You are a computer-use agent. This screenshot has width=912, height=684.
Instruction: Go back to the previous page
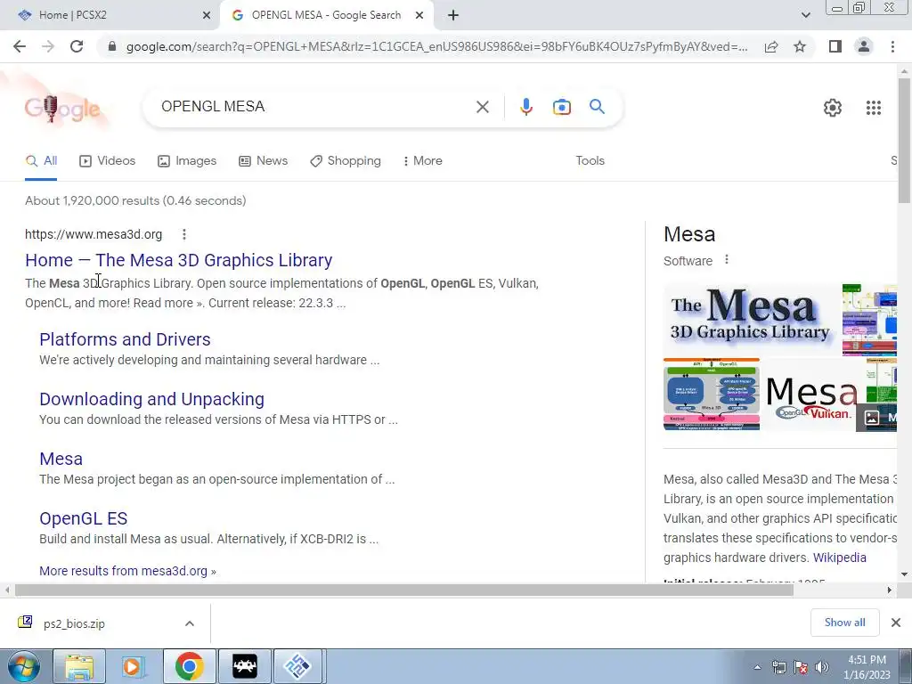click(20, 46)
